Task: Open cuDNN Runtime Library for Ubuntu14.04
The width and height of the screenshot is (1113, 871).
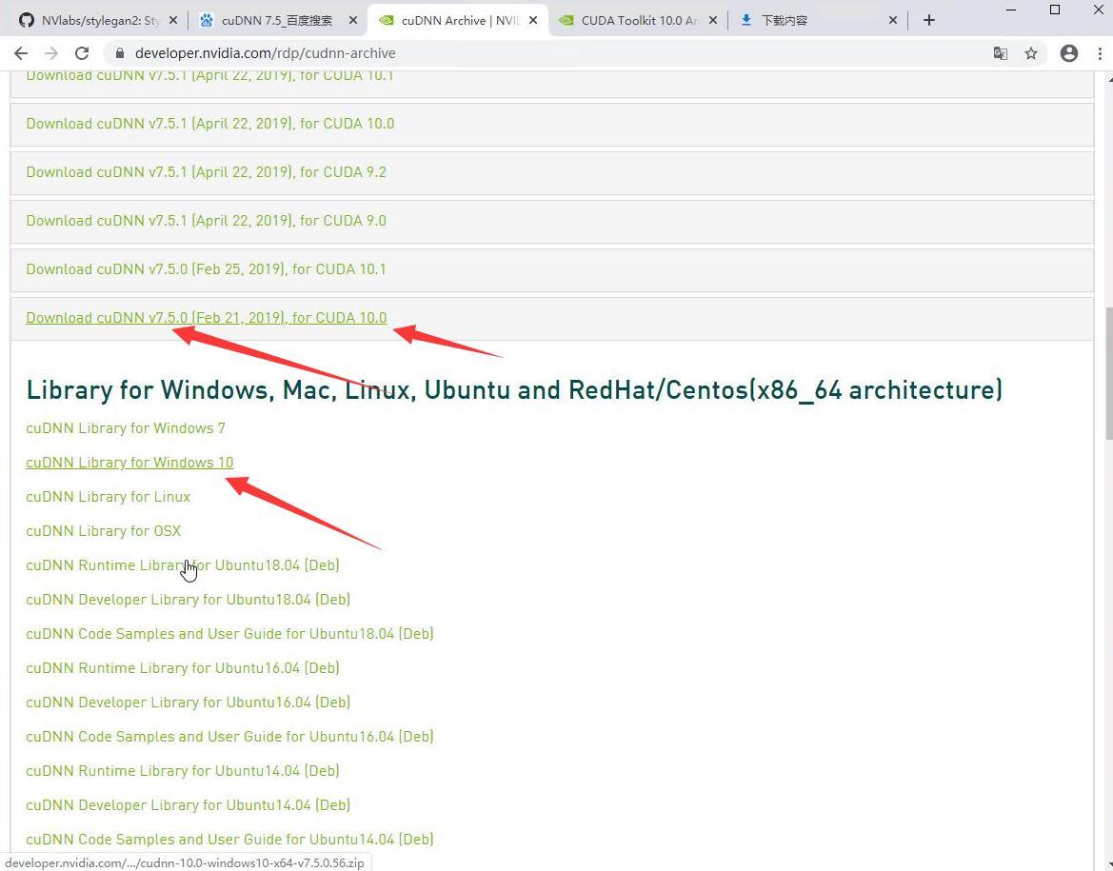Action: (x=183, y=770)
